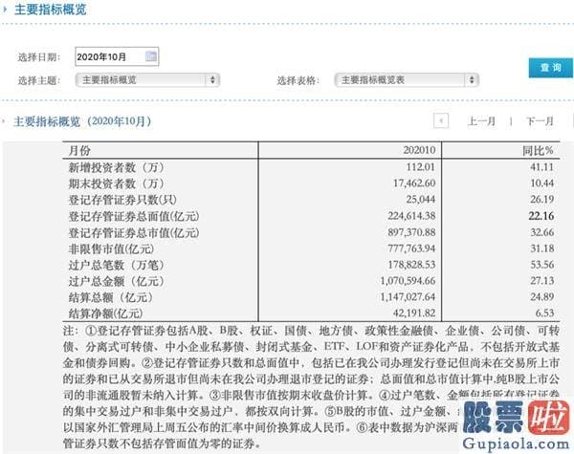
Task: Click the 选择日期 label
Action: point(39,57)
